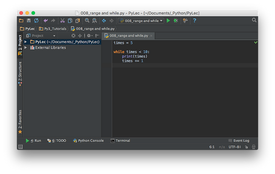This screenshot has height=174, width=275.
Task: Open Find with the magnifier icon
Action: (x=87, y=21)
